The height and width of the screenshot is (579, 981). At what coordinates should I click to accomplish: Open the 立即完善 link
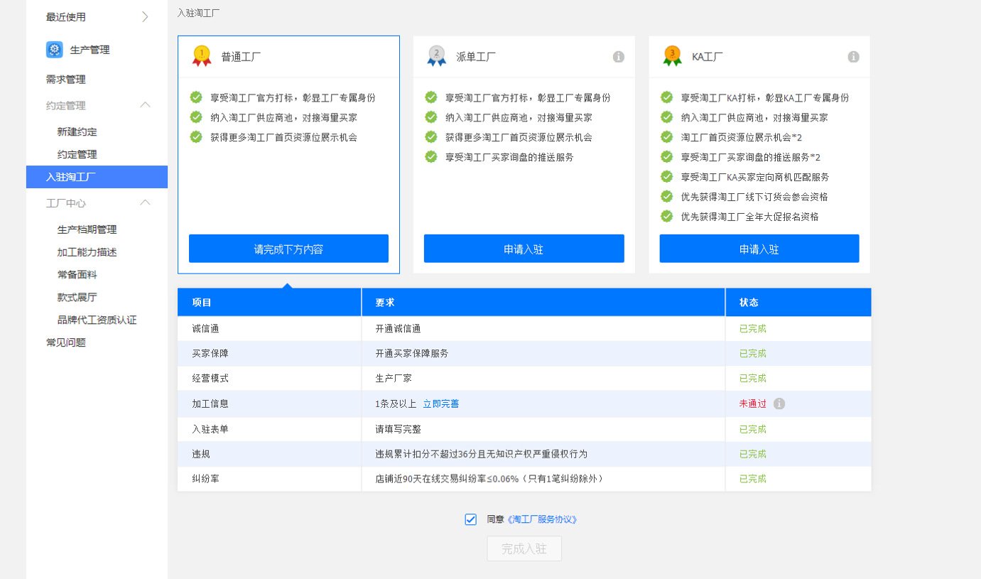(x=441, y=404)
